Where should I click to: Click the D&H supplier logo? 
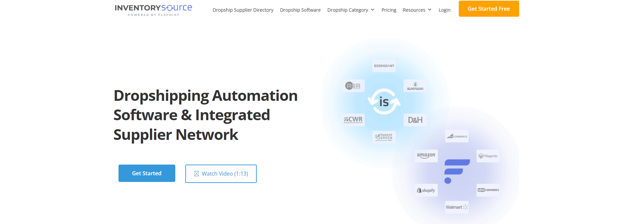point(415,120)
